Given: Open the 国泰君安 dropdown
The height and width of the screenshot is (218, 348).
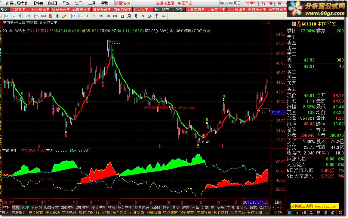Looking at the screenshot, I should pyautogui.click(x=122, y=10).
